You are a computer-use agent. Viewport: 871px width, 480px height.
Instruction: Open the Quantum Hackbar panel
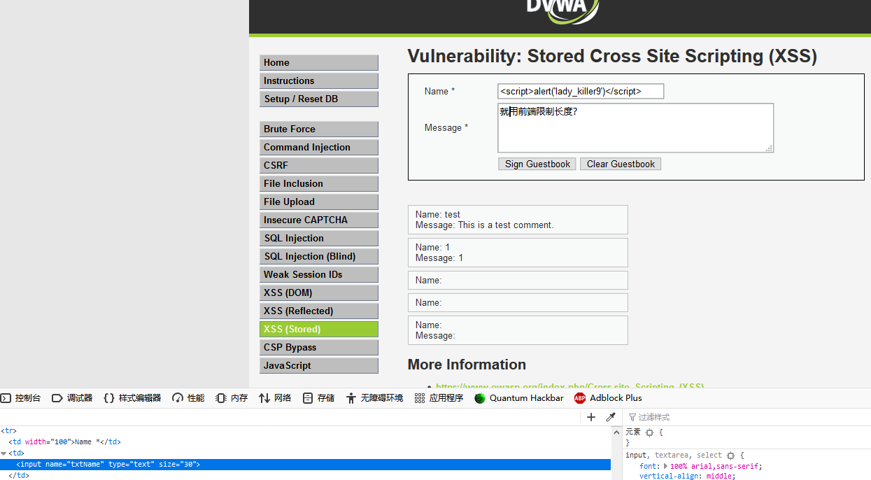tap(519, 398)
